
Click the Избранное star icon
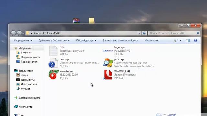[16, 48]
